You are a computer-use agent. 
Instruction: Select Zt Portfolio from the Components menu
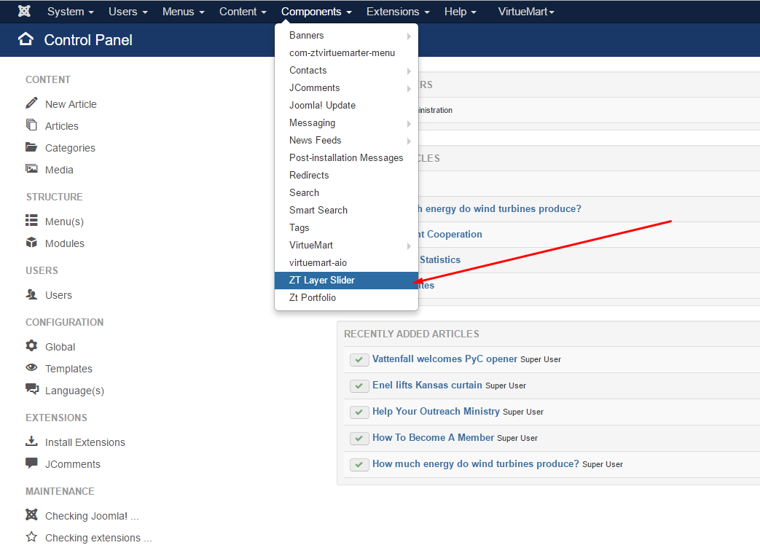pyautogui.click(x=346, y=297)
